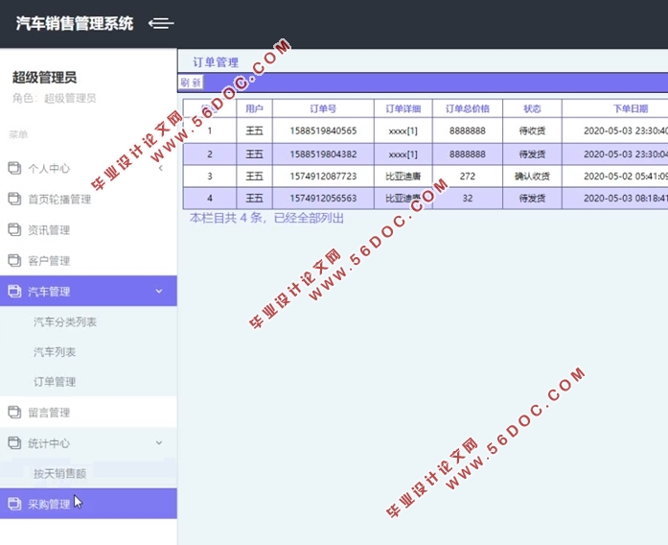
Task: Click the 汽车管理 menu icon
Action: pos(14,292)
